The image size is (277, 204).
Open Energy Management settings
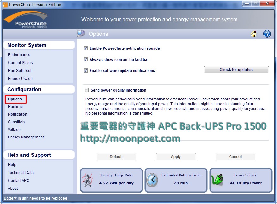(x=26, y=137)
